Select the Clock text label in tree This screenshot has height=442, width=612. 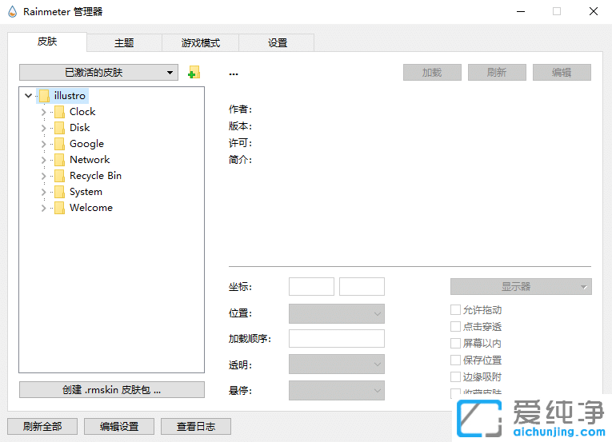[82, 112]
